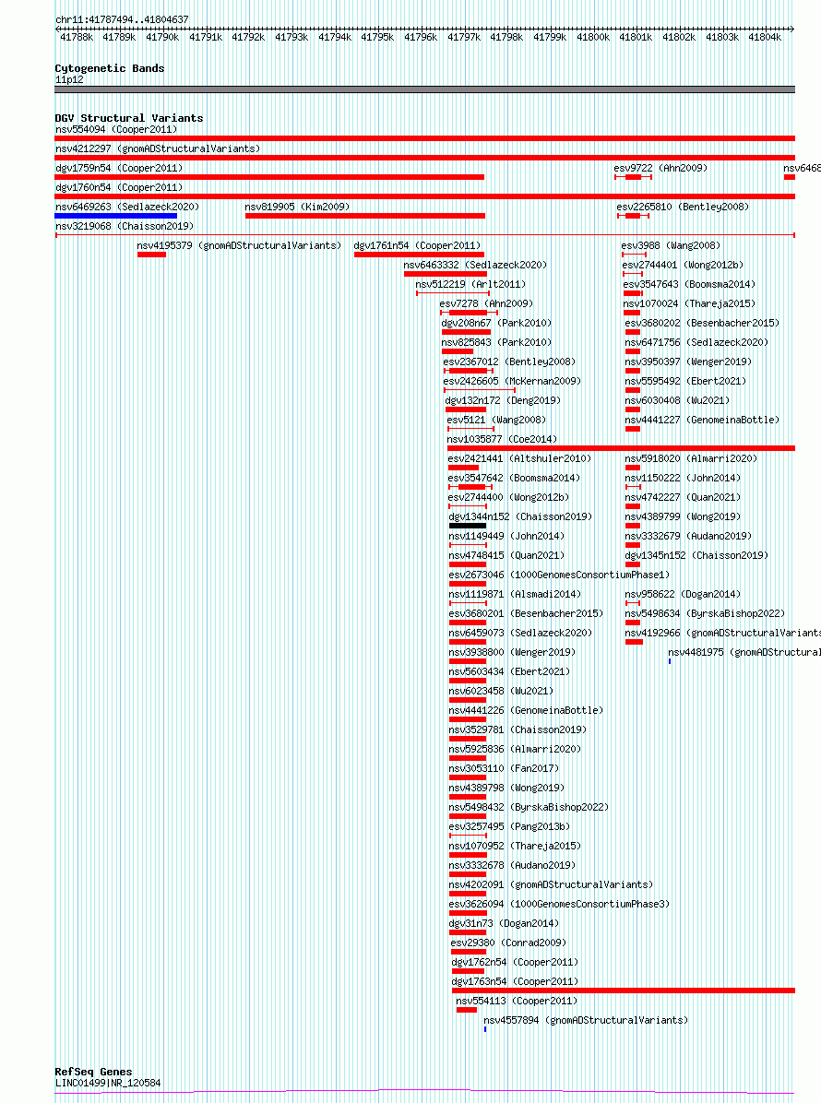Open nsv825843 (Park2010) label
821x1103 pixels.
click(496, 342)
